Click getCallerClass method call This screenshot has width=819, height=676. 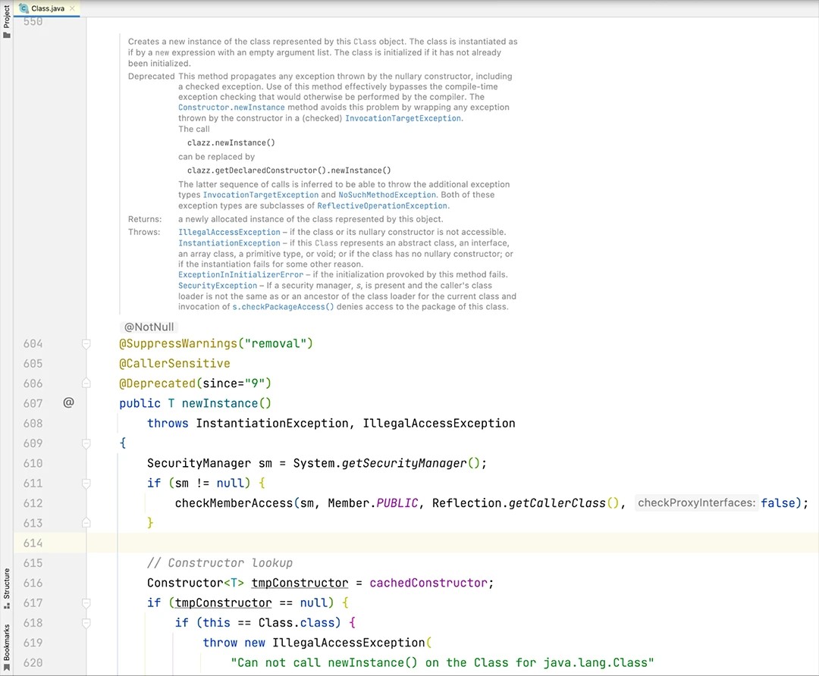click(557, 503)
